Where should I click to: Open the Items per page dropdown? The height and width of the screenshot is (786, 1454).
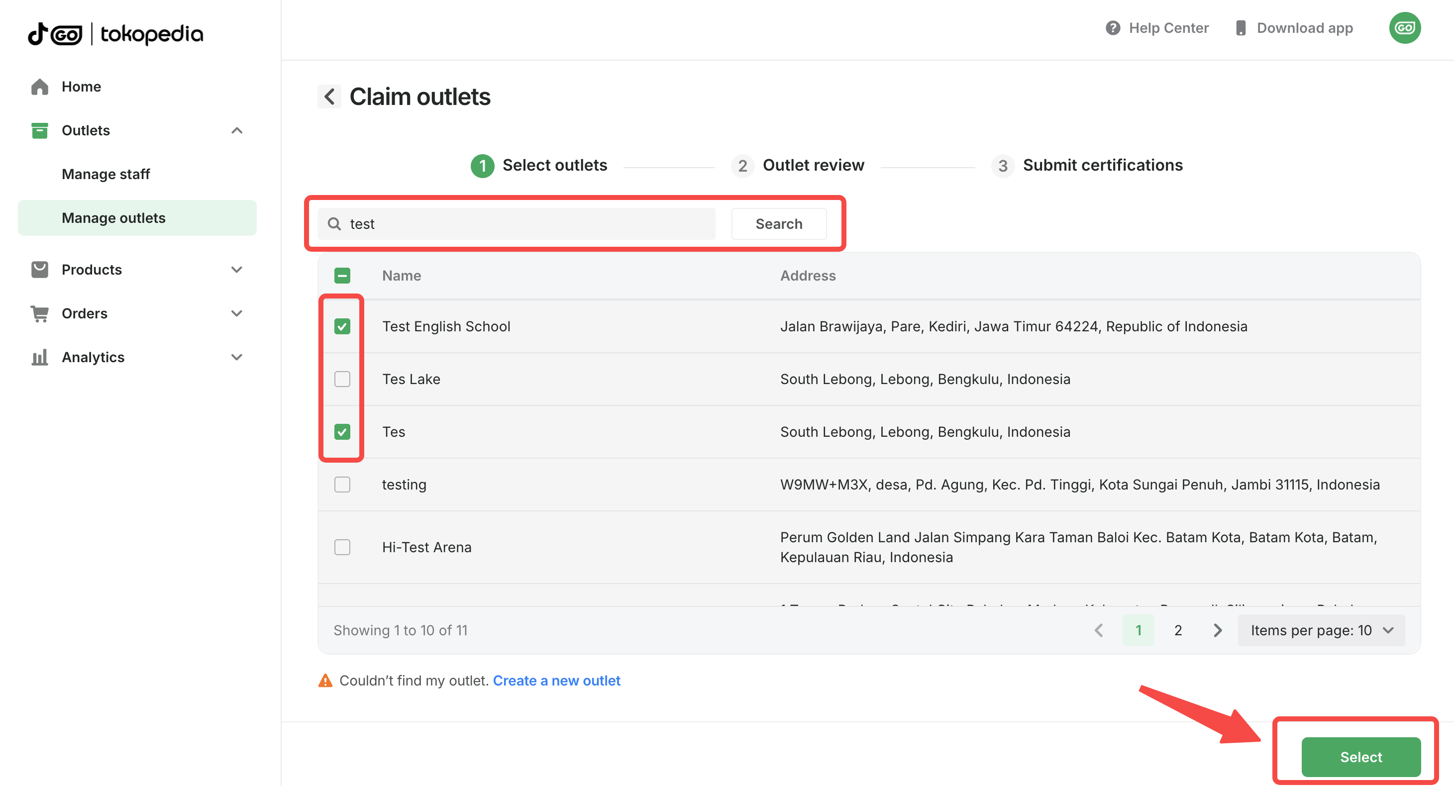pyautogui.click(x=1321, y=630)
